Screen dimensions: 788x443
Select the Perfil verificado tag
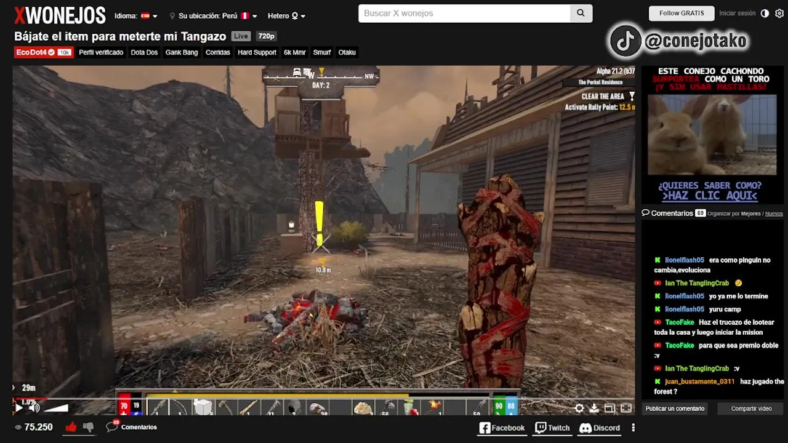[x=101, y=52]
